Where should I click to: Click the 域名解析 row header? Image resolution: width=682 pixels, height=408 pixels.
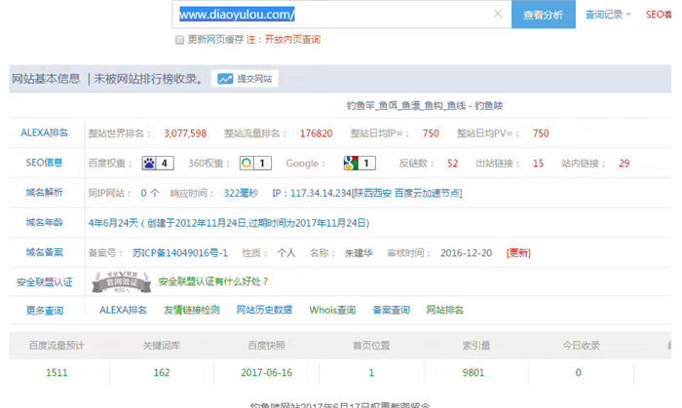pyautogui.click(x=45, y=193)
